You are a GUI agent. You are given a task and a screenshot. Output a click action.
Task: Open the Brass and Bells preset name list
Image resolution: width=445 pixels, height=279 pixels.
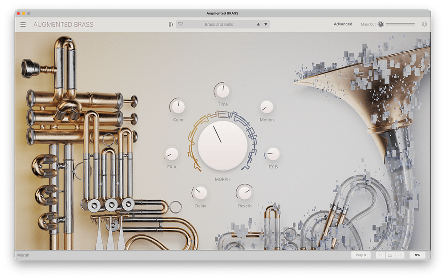click(218, 24)
